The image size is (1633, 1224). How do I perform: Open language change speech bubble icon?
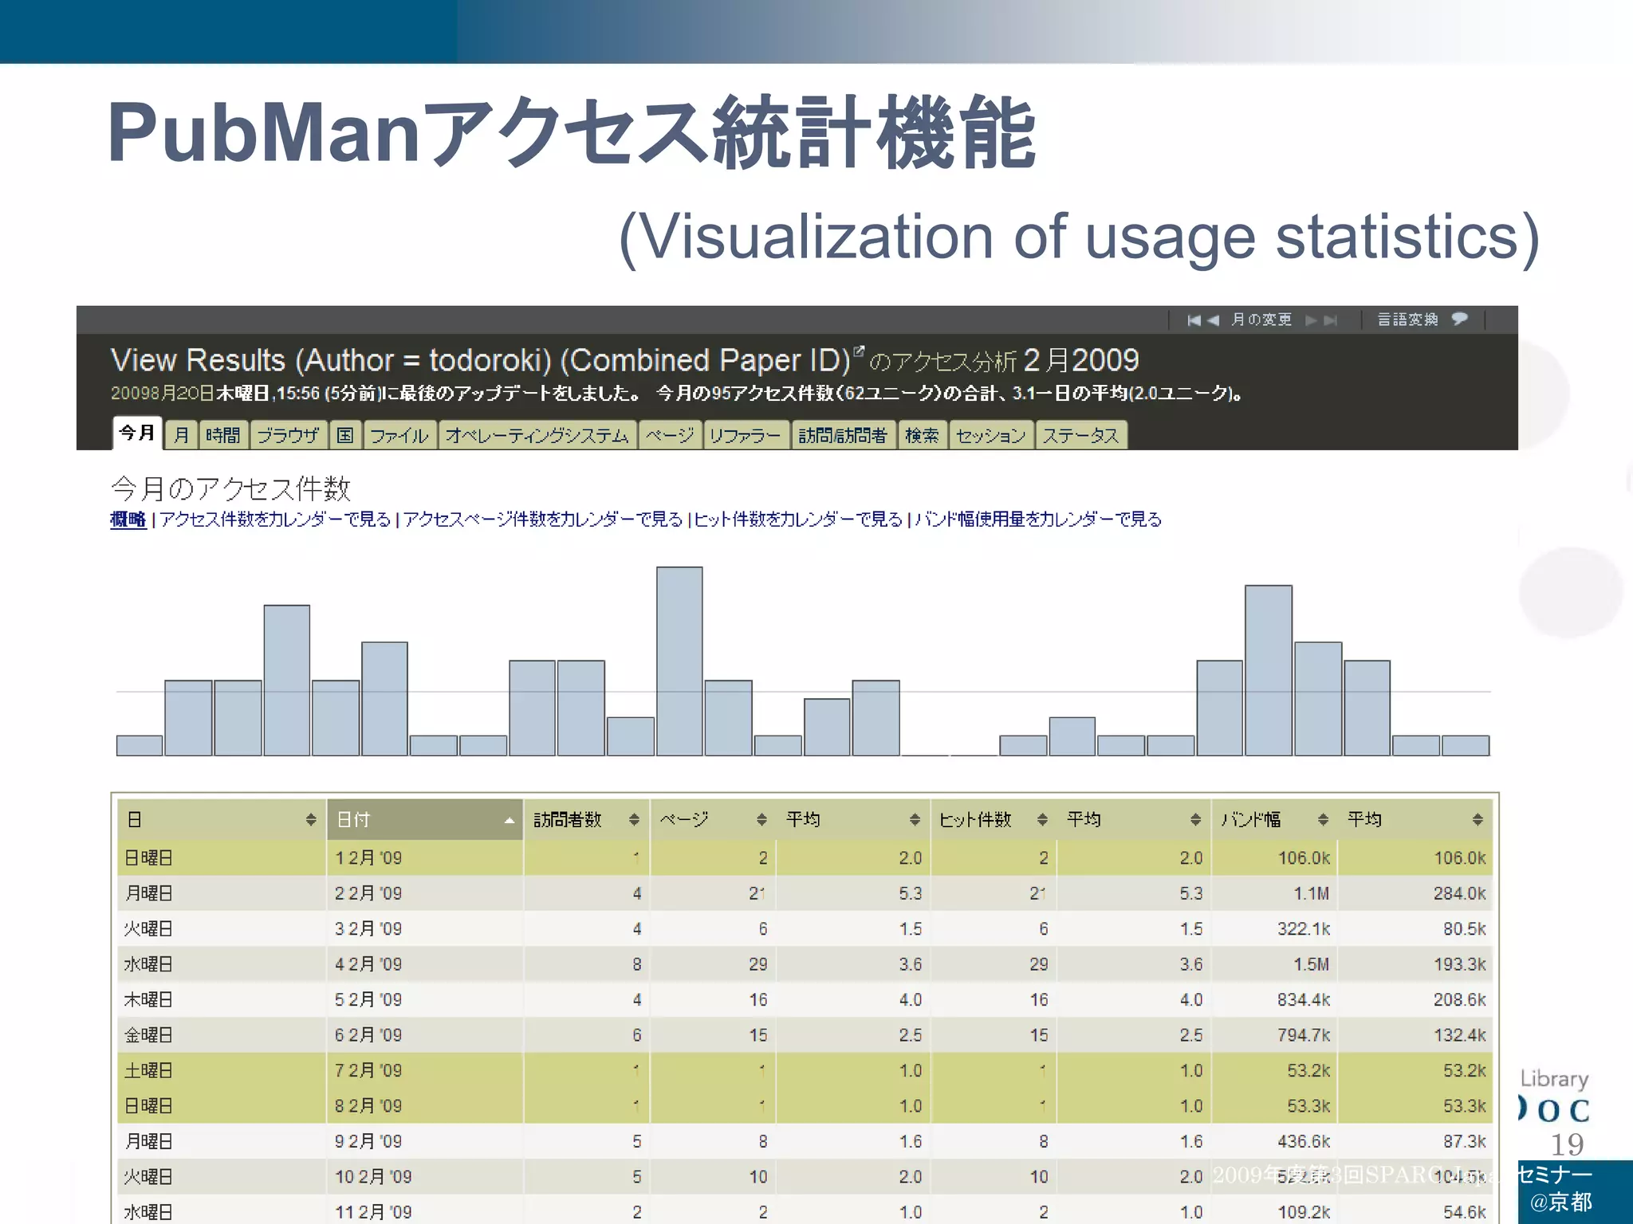(1459, 320)
